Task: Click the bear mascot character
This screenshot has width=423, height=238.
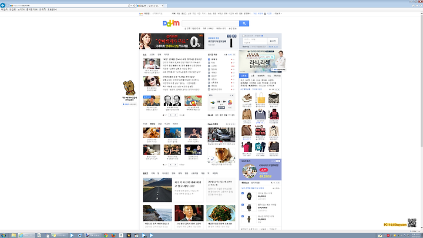Action: [129, 88]
